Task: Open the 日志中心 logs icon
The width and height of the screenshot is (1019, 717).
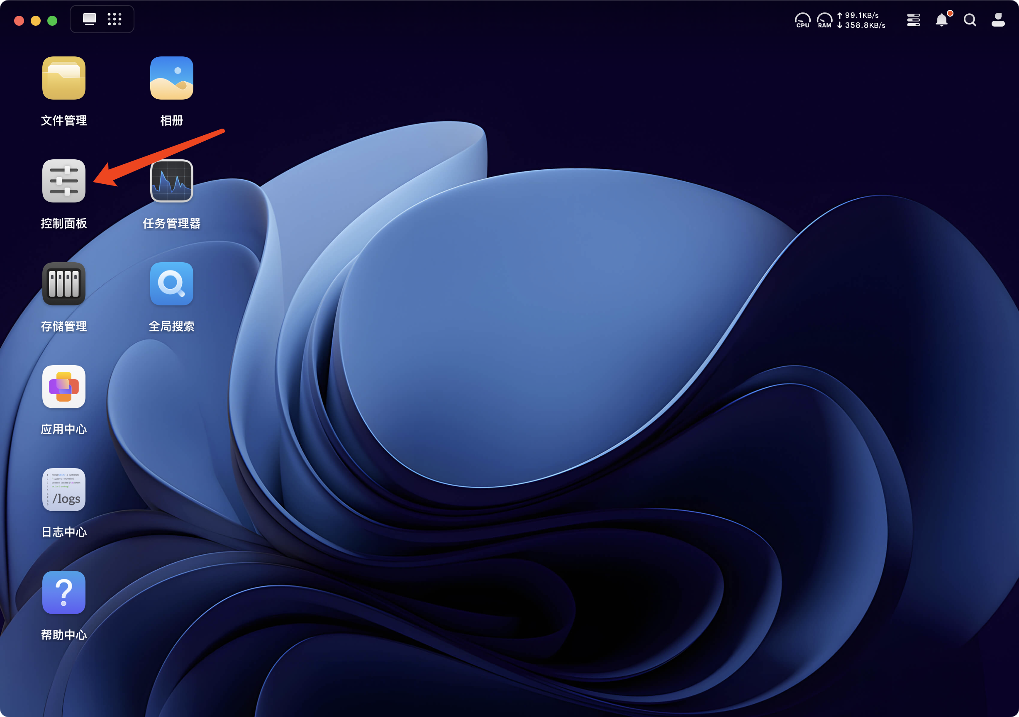Action: [x=63, y=490]
